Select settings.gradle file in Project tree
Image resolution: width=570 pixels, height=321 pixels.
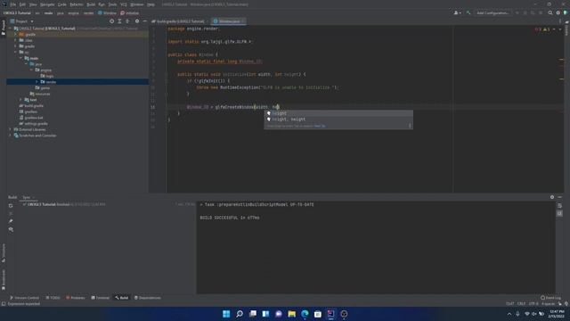pyautogui.click(x=34, y=124)
